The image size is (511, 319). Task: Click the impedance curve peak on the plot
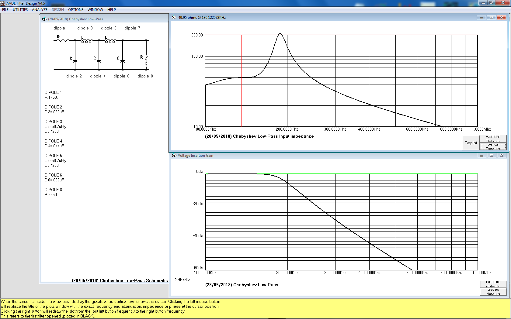(280, 34)
